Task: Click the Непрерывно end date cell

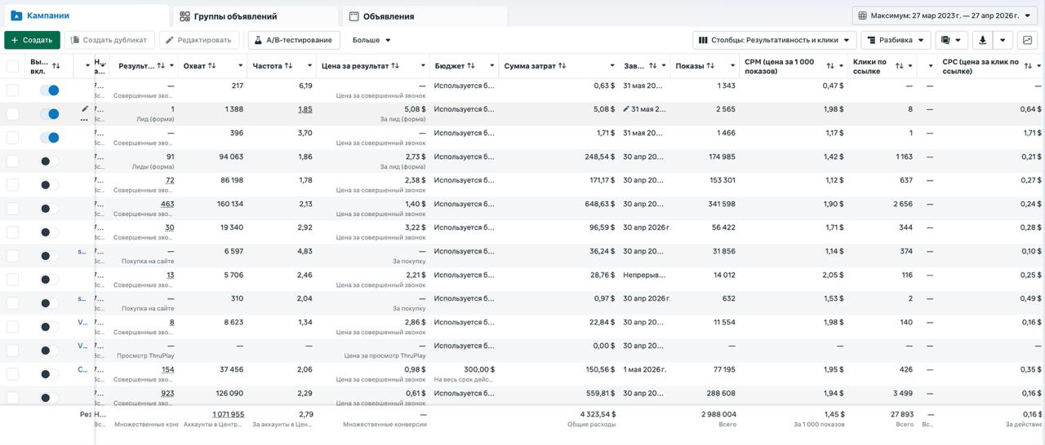Action: [645, 275]
